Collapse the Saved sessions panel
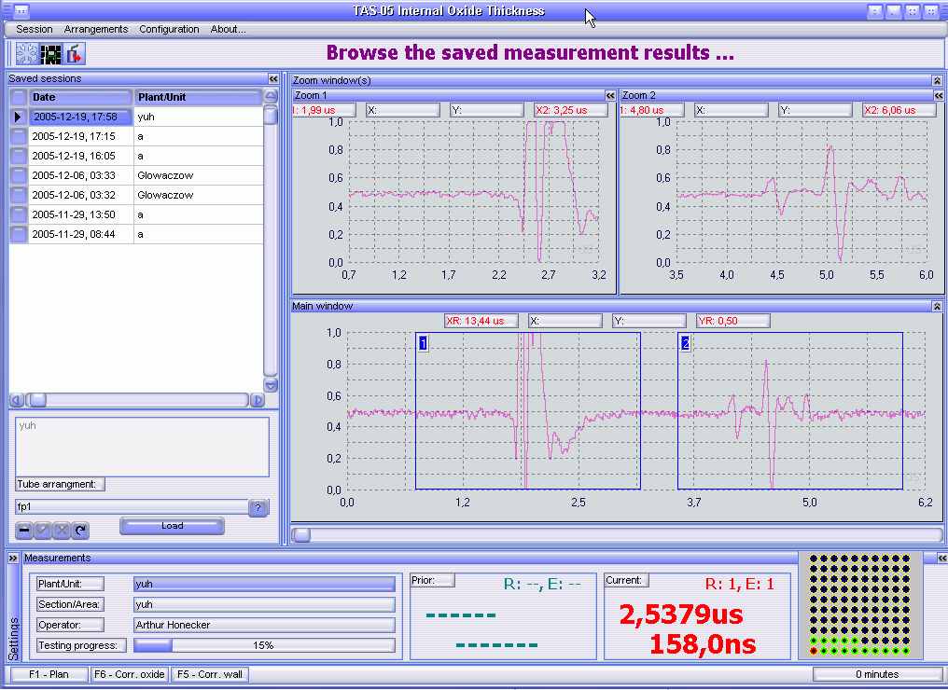The height and width of the screenshot is (690, 948). coord(273,79)
